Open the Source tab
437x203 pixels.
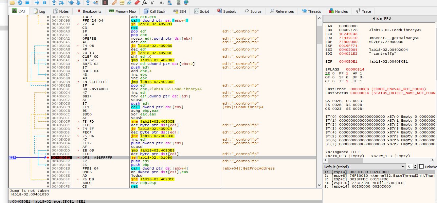point(252,11)
